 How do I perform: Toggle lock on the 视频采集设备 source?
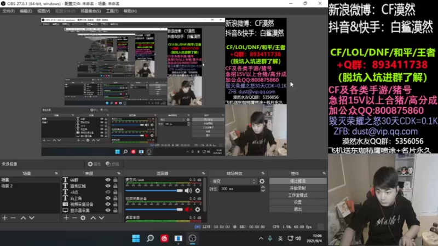tap(115, 204)
